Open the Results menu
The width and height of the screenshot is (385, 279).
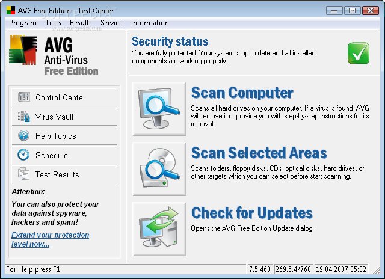point(81,23)
